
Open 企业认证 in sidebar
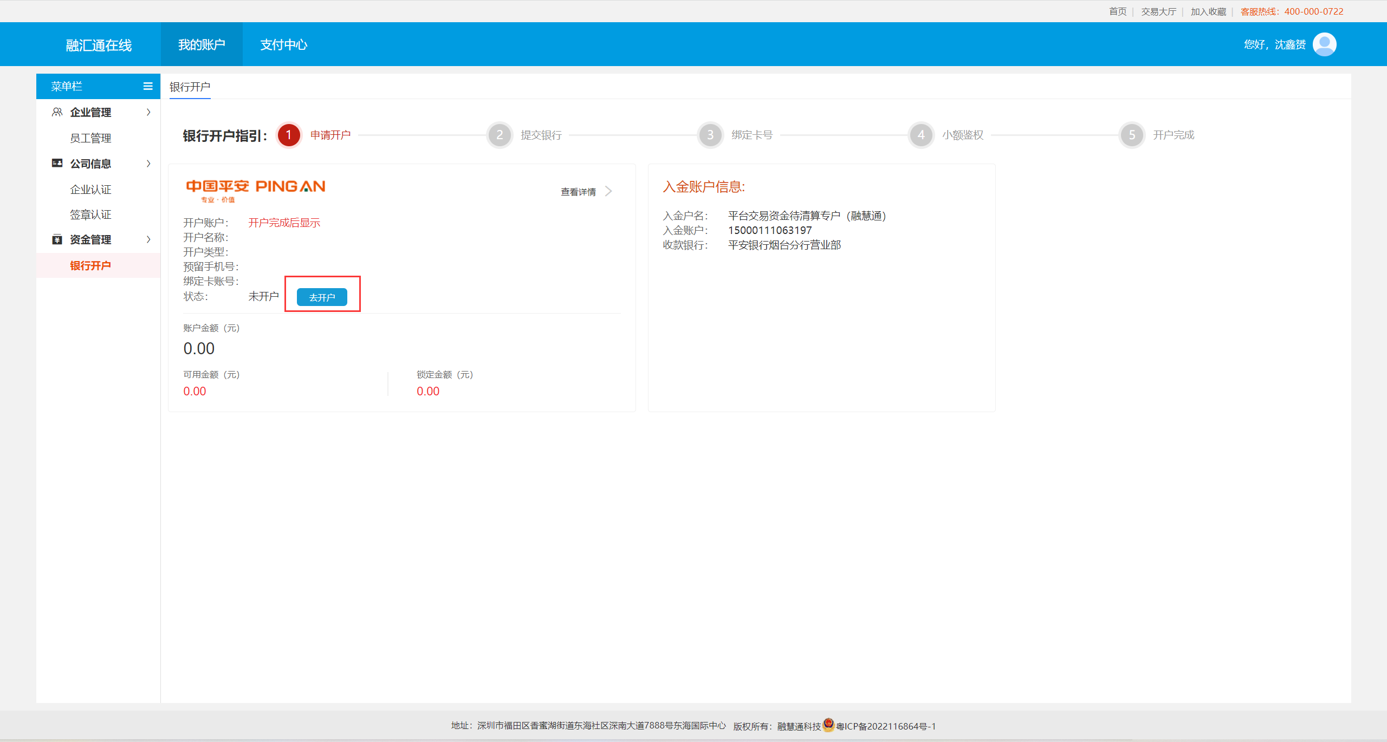tap(90, 190)
